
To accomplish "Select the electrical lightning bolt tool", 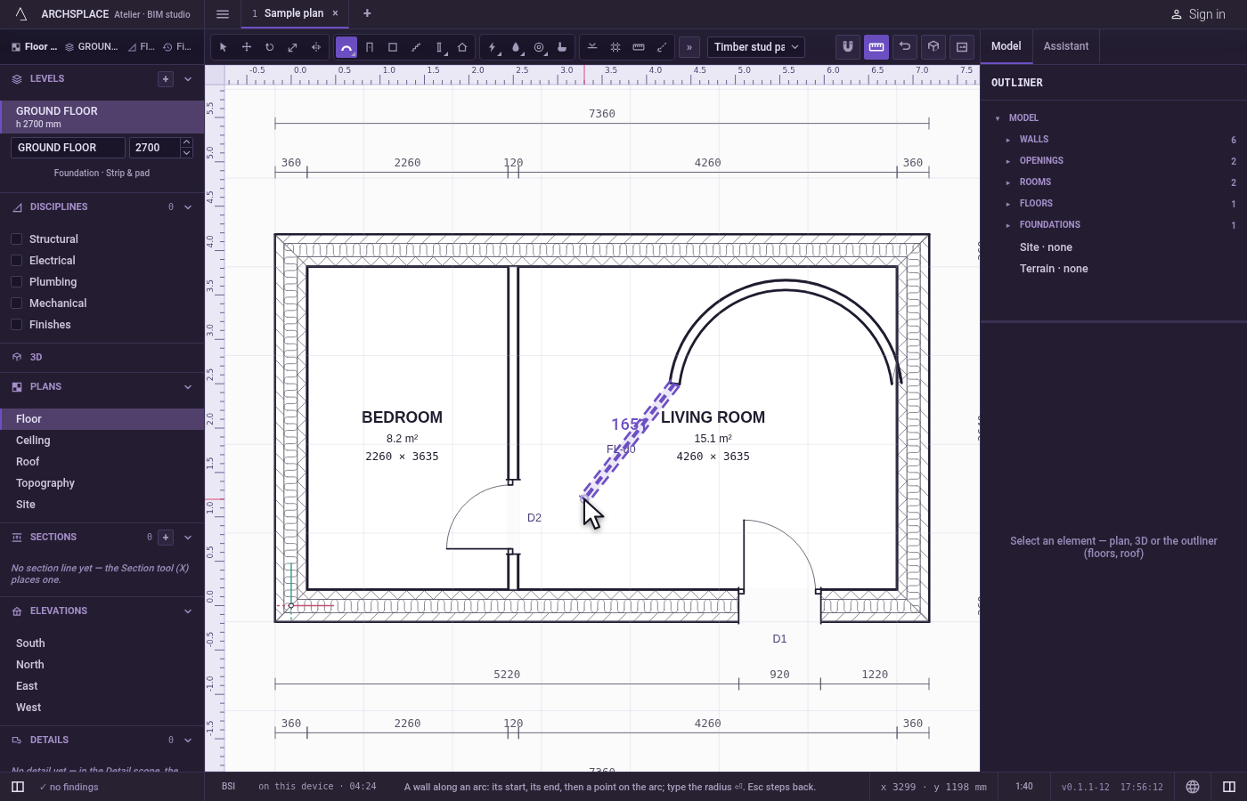I will pos(493,47).
